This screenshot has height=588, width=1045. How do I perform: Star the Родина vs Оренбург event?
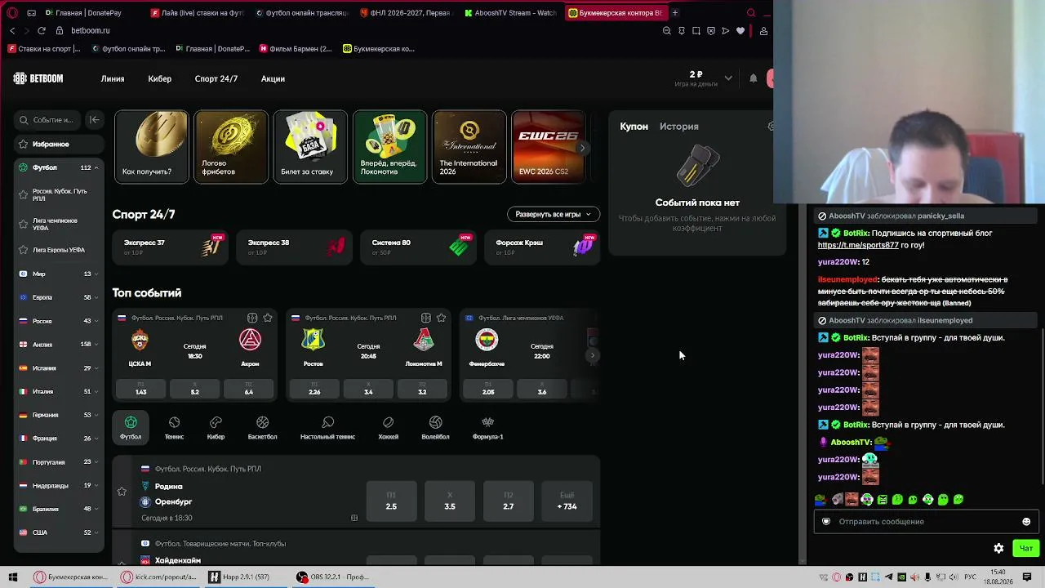122,492
